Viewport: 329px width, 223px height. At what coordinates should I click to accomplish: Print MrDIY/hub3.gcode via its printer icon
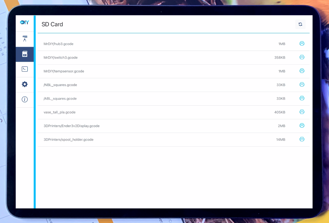pos(302,44)
